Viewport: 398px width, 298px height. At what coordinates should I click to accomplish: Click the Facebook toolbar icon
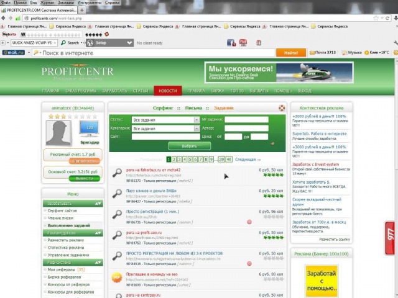click(x=231, y=43)
